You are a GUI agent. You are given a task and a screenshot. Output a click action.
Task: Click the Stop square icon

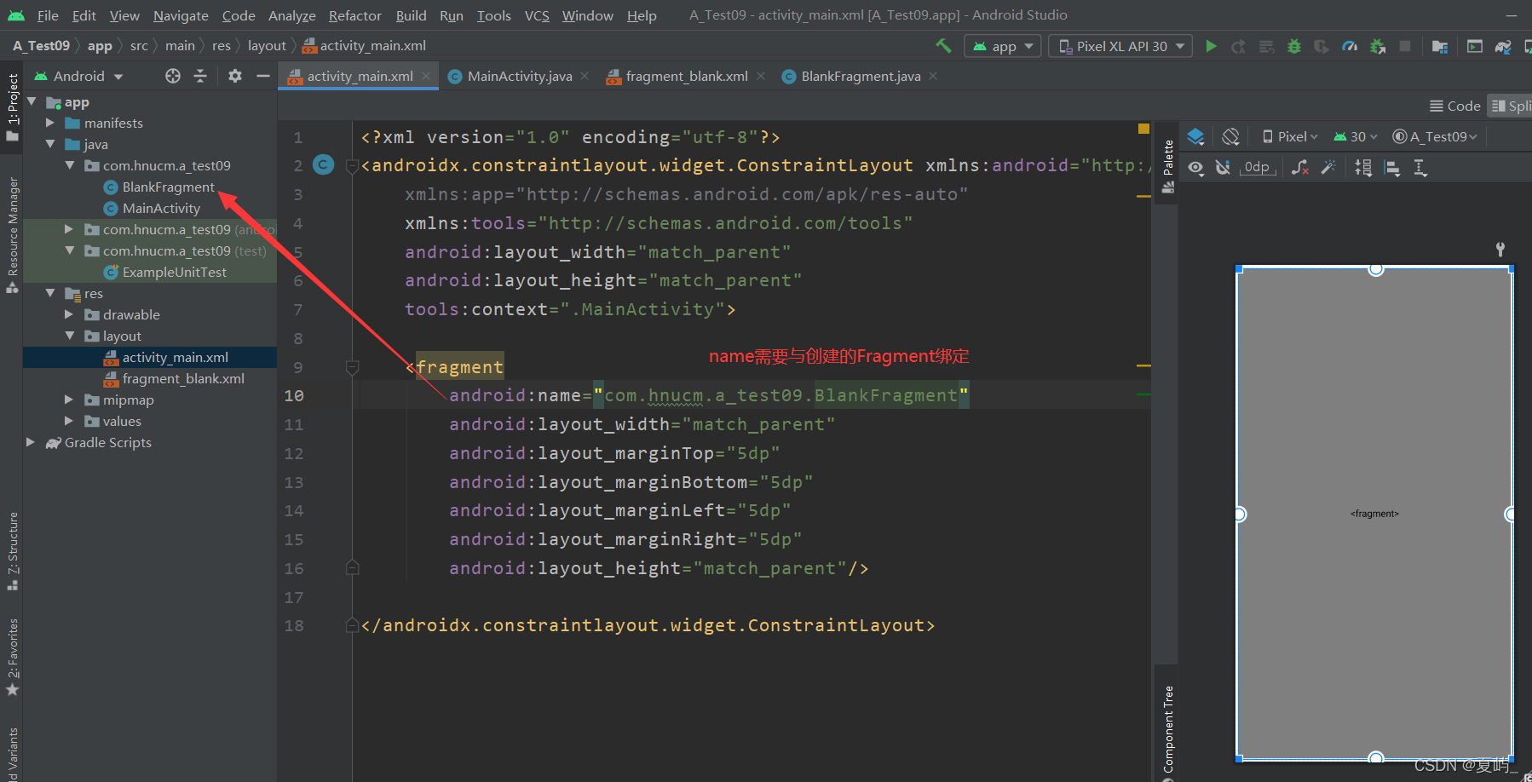click(1405, 46)
